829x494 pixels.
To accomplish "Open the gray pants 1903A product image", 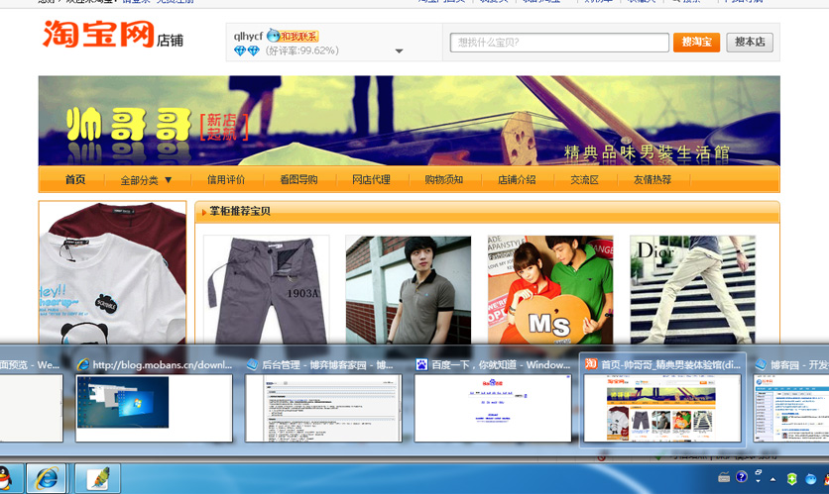I will coord(267,290).
